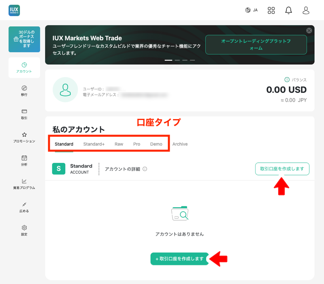Image resolution: width=324 pixels, height=284 pixels.
Task: Open the notifications bell
Action: pos(288,11)
